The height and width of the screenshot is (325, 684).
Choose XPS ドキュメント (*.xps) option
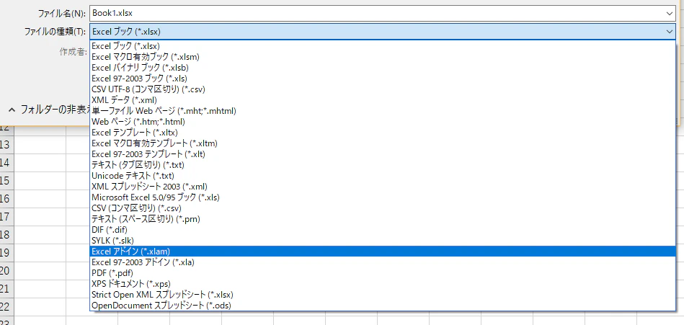383,283
